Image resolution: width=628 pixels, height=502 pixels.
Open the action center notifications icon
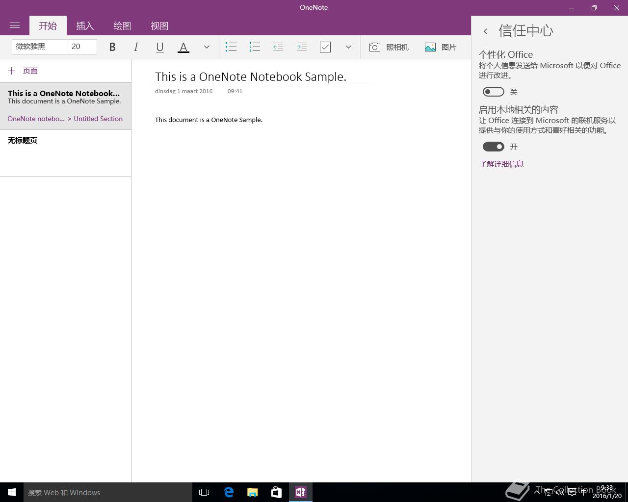(572, 492)
